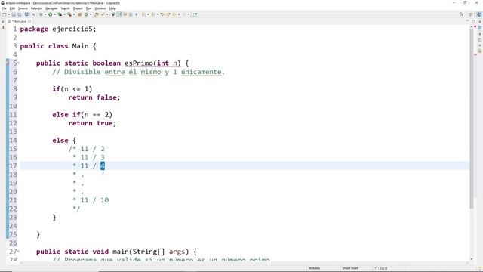Screen dimensions: 483x272
Task: Open the Source menu
Action: click(23, 8)
